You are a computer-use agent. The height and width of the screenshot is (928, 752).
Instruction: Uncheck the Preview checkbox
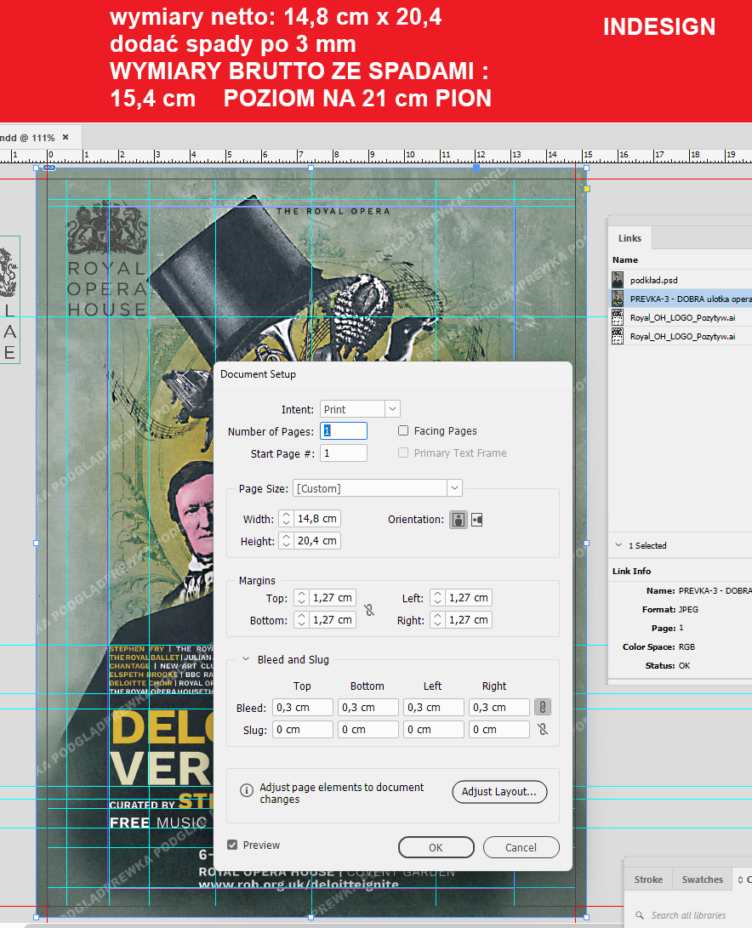point(233,845)
